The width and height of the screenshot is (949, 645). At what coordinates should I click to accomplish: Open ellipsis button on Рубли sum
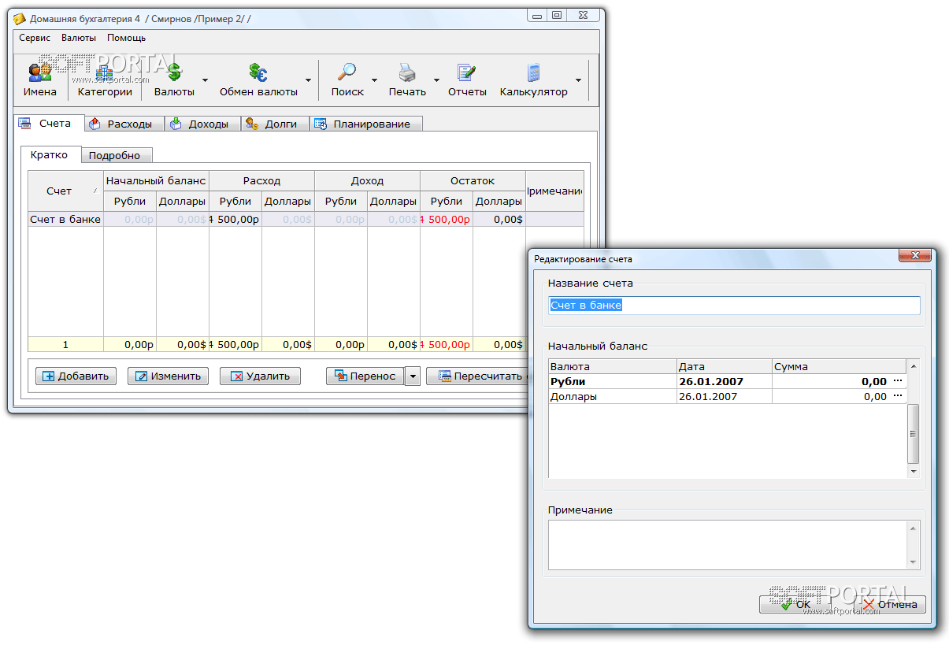(898, 381)
